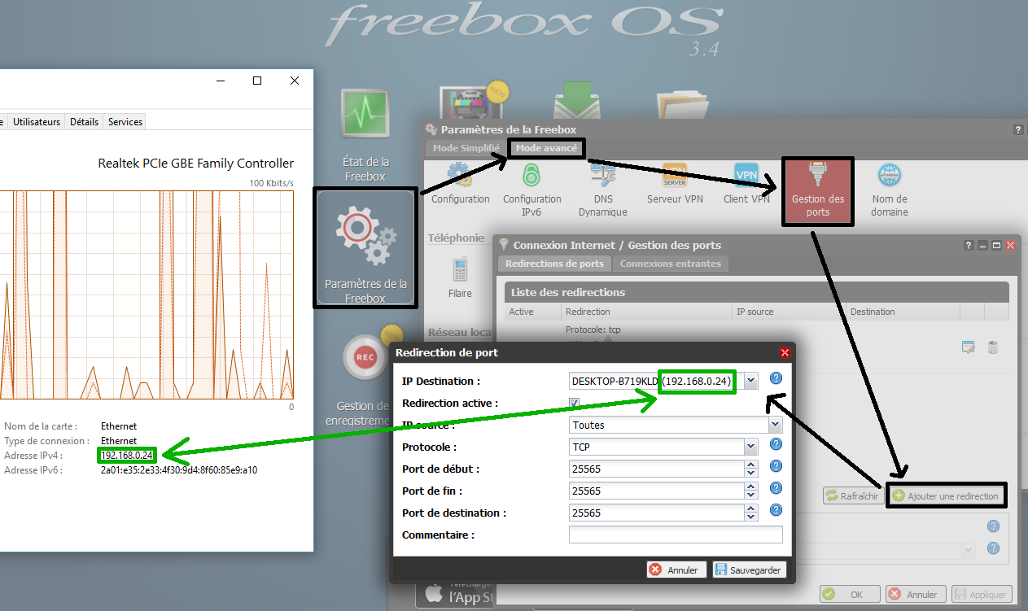Screen dimensions: 1028x611
Task: Open Configuration IPv6 settings icon
Action: click(531, 175)
